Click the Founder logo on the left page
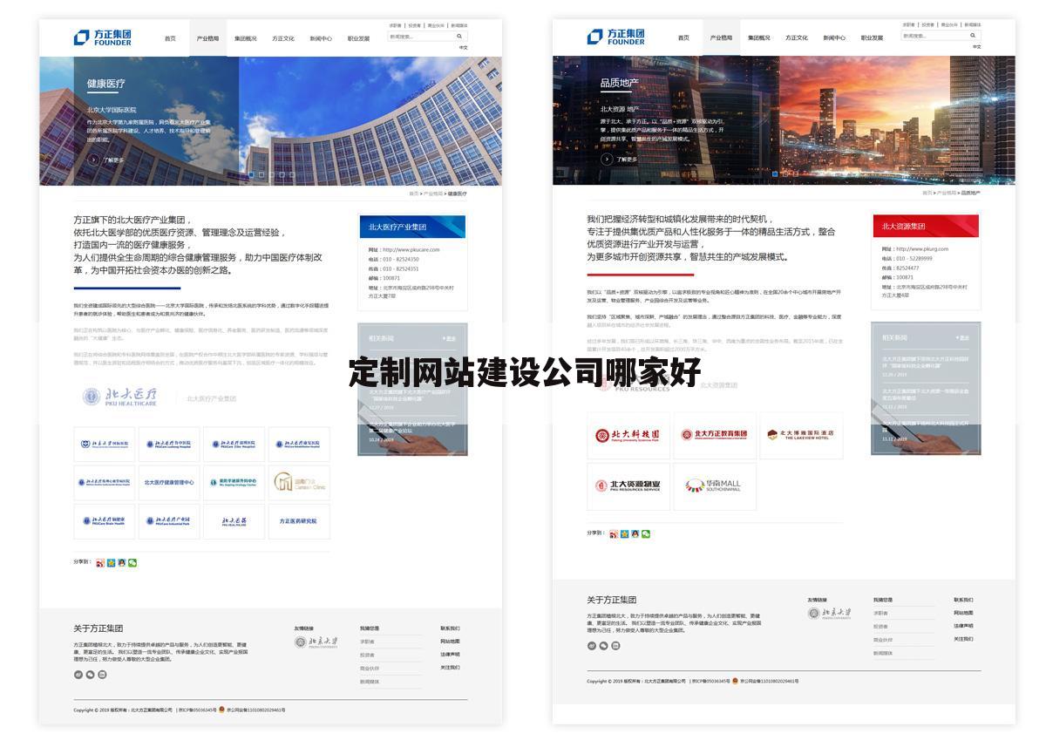The width and height of the screenshot is (1046, 747). tap(103, 37)
